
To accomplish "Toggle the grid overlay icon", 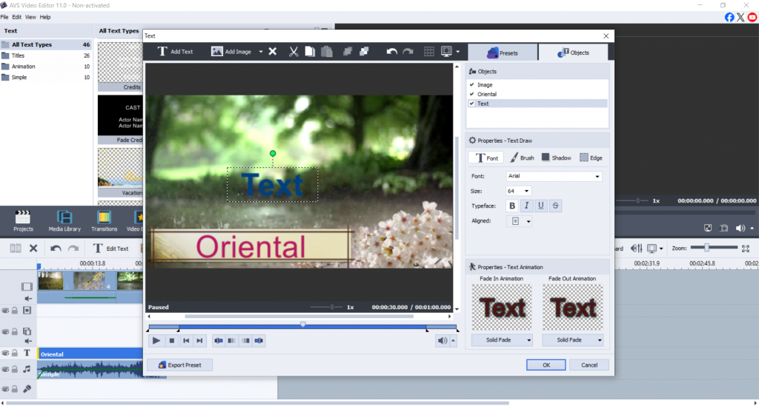I will [428, 52].
